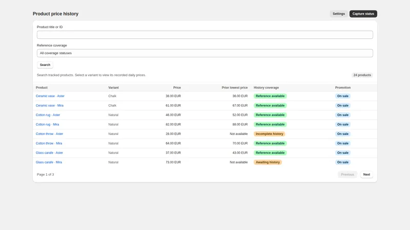Click On sale badge in Cotton throw - Aster row
410x230 pixels.
pyautogui.click(x=343, y=134)
